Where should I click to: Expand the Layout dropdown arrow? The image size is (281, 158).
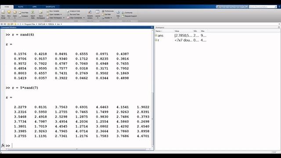[x=97, y=18]
